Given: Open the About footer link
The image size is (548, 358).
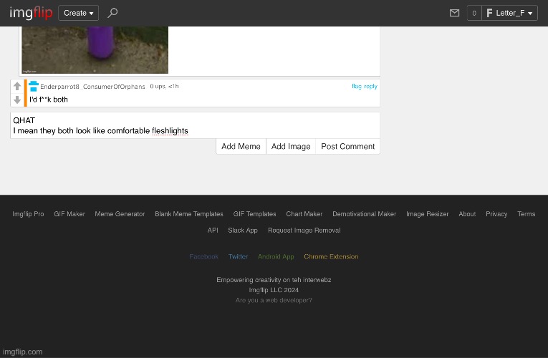Looking at the screenshot, I should 467,214.
